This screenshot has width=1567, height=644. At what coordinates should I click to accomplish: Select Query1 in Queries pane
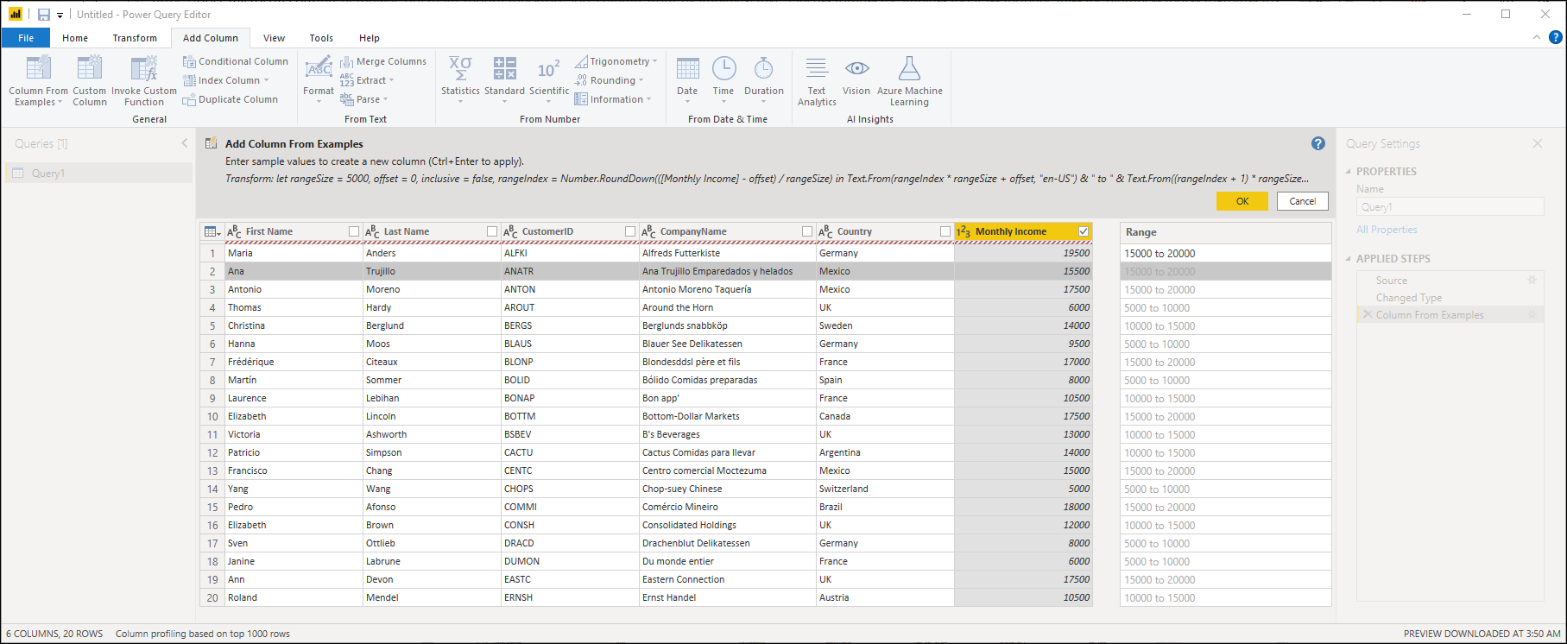pos(98,174)
